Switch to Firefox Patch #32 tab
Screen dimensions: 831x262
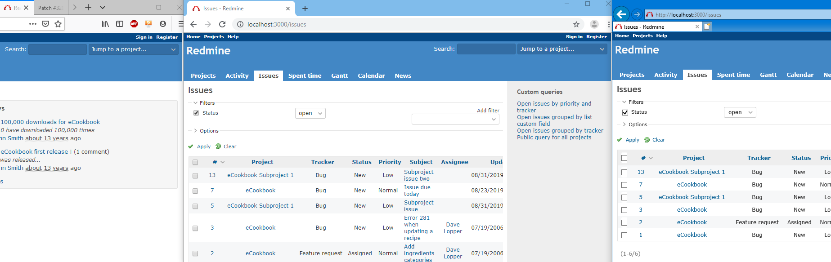click(x=51, y=8)
